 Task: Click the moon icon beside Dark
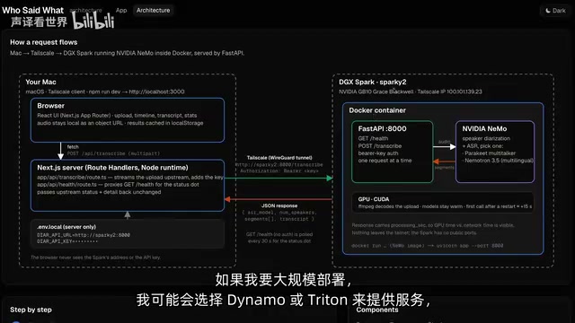pyautogui.click(x=548, y=11)
